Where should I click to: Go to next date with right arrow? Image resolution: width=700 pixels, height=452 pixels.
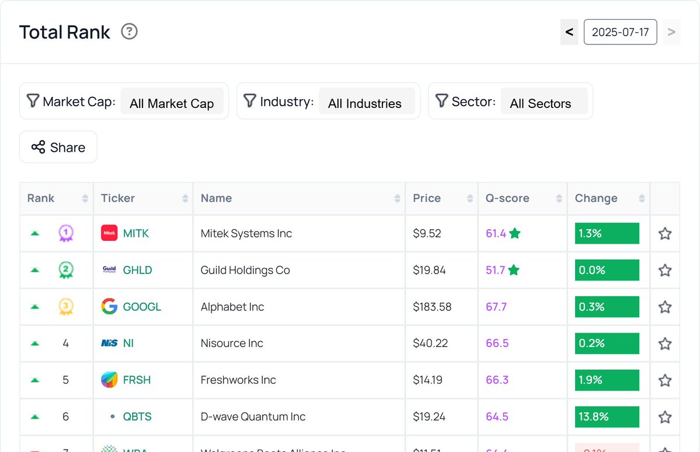[671, 32]
